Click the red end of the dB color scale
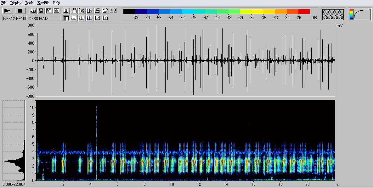 pos(304,12)
